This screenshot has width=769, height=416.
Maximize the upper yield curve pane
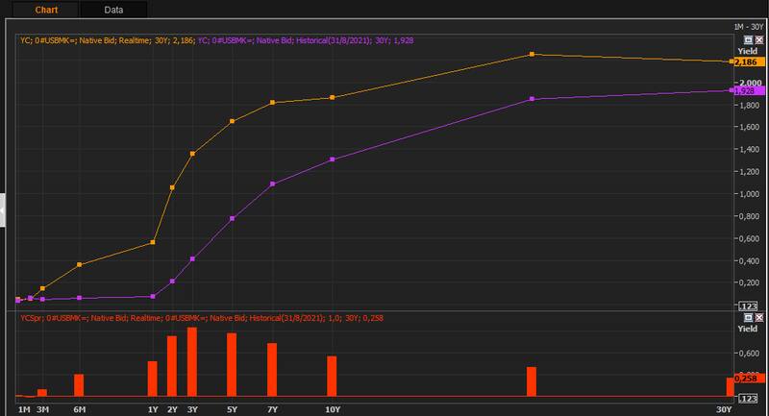pos(749,39)
